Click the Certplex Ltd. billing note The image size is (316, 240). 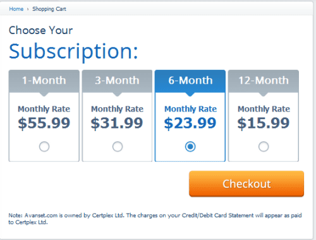point(155,219)
